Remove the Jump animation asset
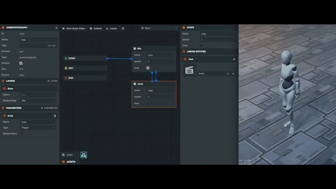This screenshot has width=336, height=189. (233, 74)
